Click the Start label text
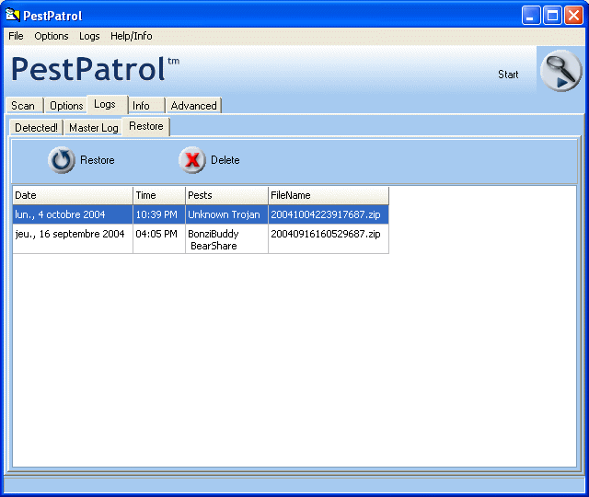The image size is (589, 497). [x=508, y=75]
